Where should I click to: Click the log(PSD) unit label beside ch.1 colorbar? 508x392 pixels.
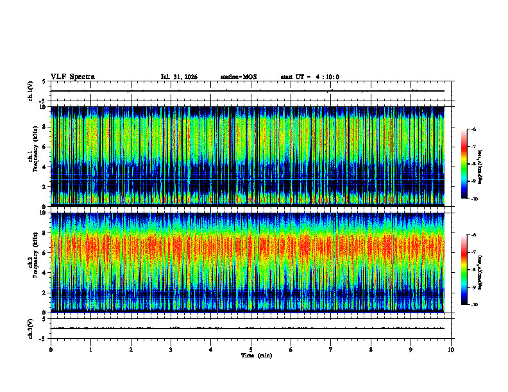click(x=480, y=167)
